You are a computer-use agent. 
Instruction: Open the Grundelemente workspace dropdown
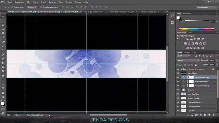[207, 7]
